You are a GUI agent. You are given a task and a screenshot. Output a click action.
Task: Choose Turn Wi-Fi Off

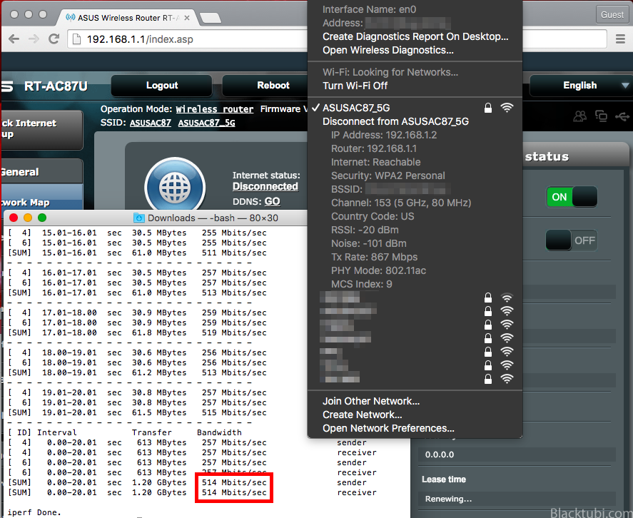355,86
